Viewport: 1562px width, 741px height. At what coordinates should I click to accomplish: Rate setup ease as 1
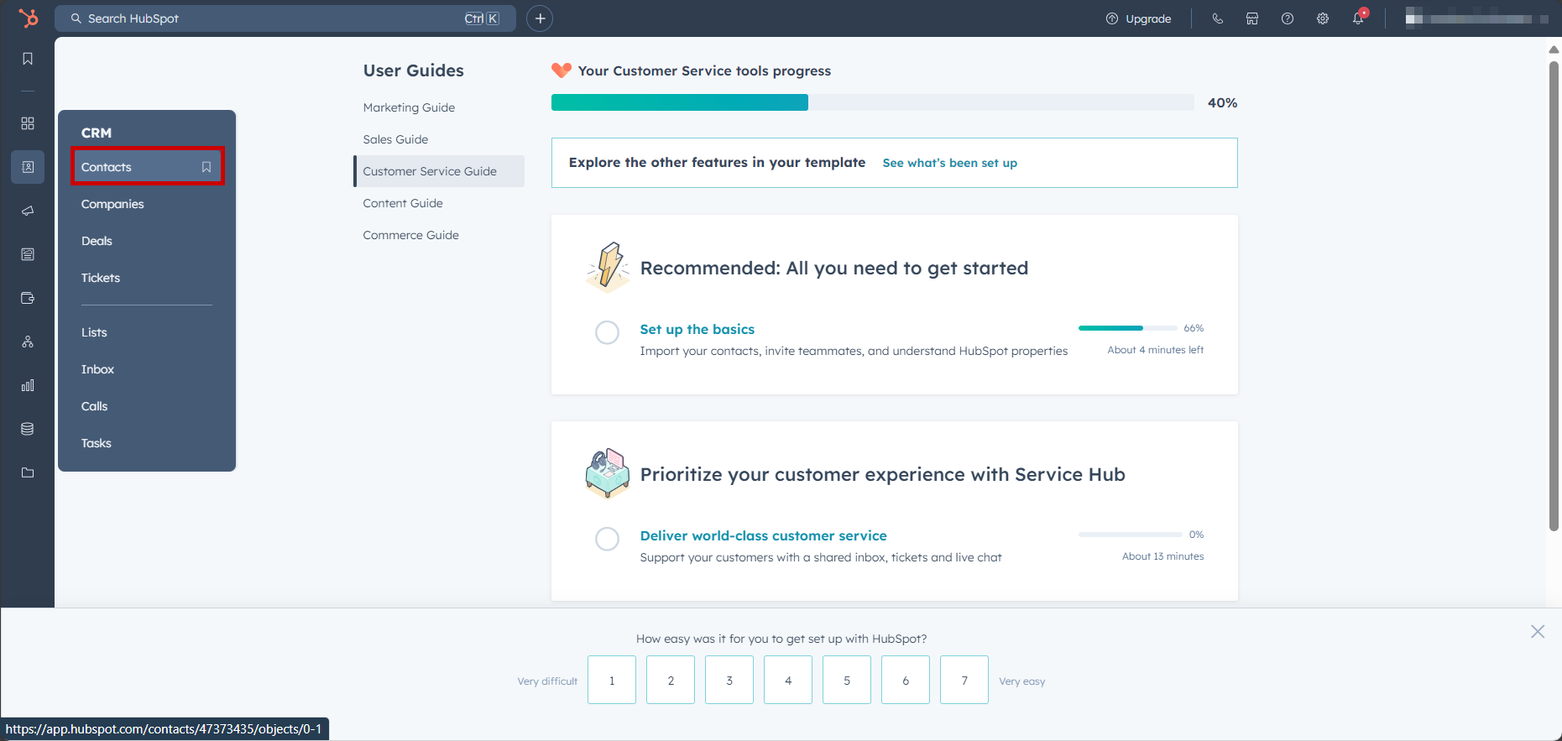(612, 680)
